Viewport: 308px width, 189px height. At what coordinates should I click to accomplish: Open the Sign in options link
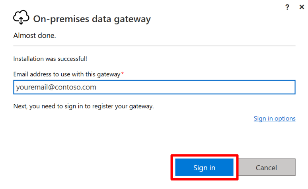coord(275,119)
